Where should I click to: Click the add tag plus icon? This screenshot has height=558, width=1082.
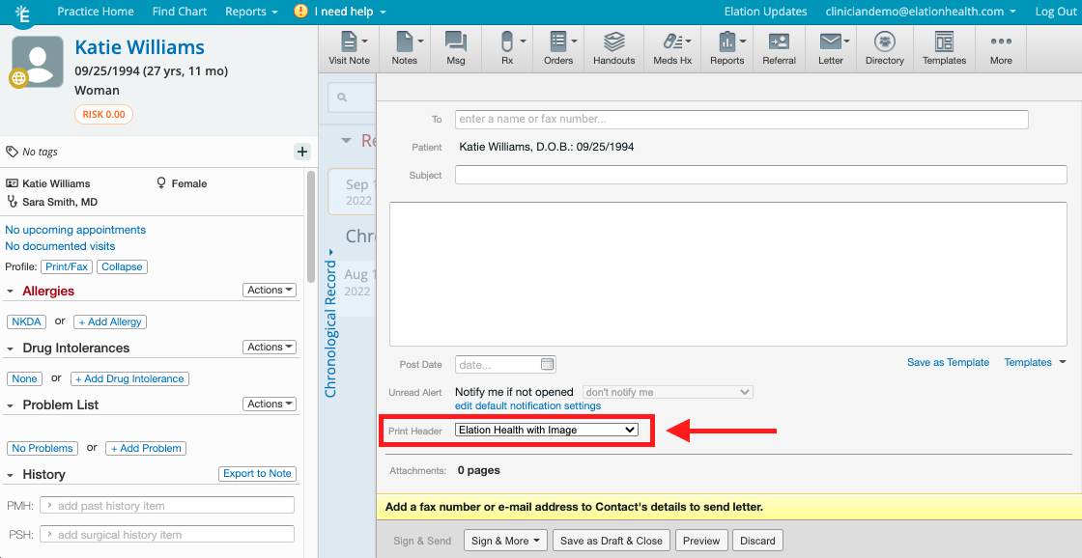coord(301,152)
